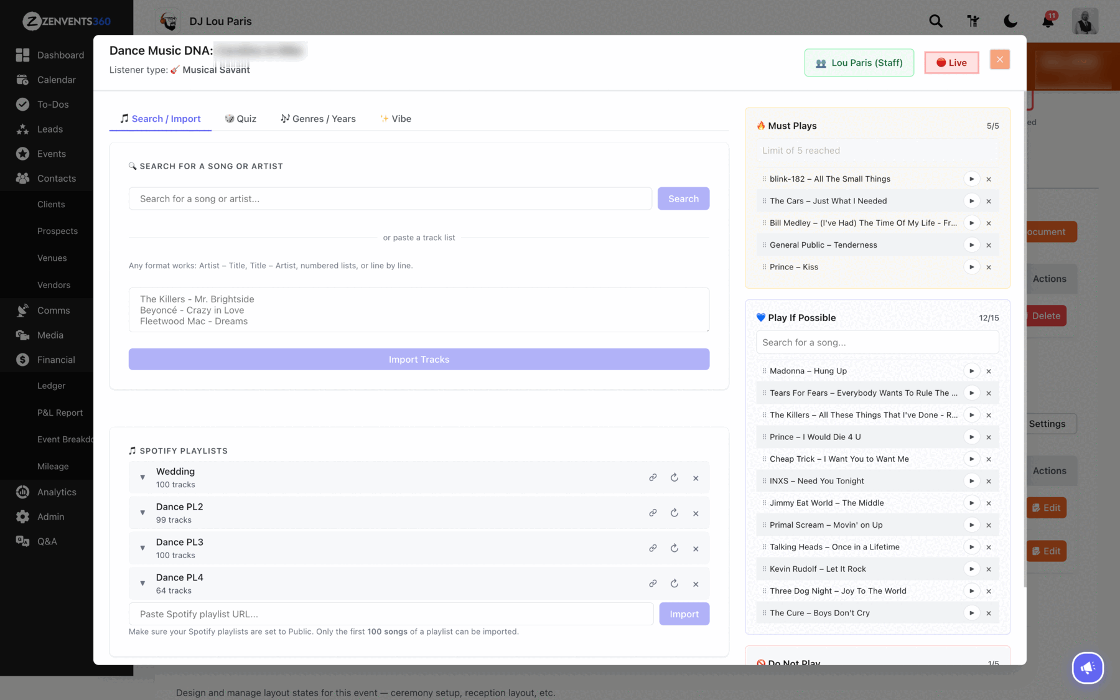Remove Jimmy Eat World – The Middle
Image resolution: width=1120 pixels, height=700 pixels.
point(989,503)
